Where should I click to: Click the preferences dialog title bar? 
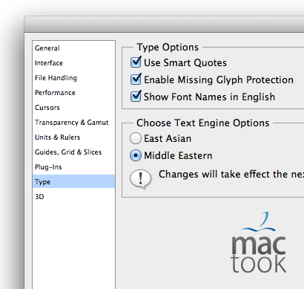point(164,25)
